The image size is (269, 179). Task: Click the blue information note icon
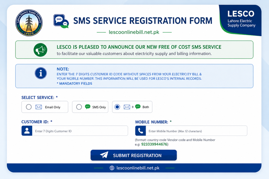tap(41, 73)
